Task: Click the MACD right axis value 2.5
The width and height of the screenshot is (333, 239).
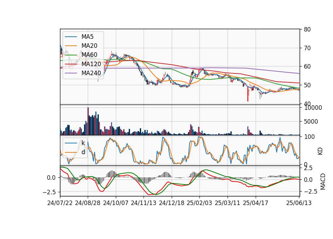Action: coord(308,168)
